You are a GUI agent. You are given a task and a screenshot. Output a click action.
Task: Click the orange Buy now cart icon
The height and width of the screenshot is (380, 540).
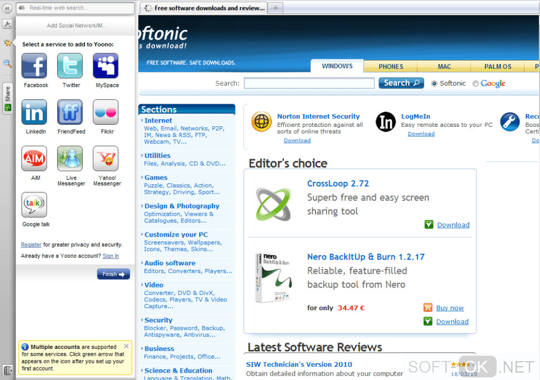coord(428,308)
